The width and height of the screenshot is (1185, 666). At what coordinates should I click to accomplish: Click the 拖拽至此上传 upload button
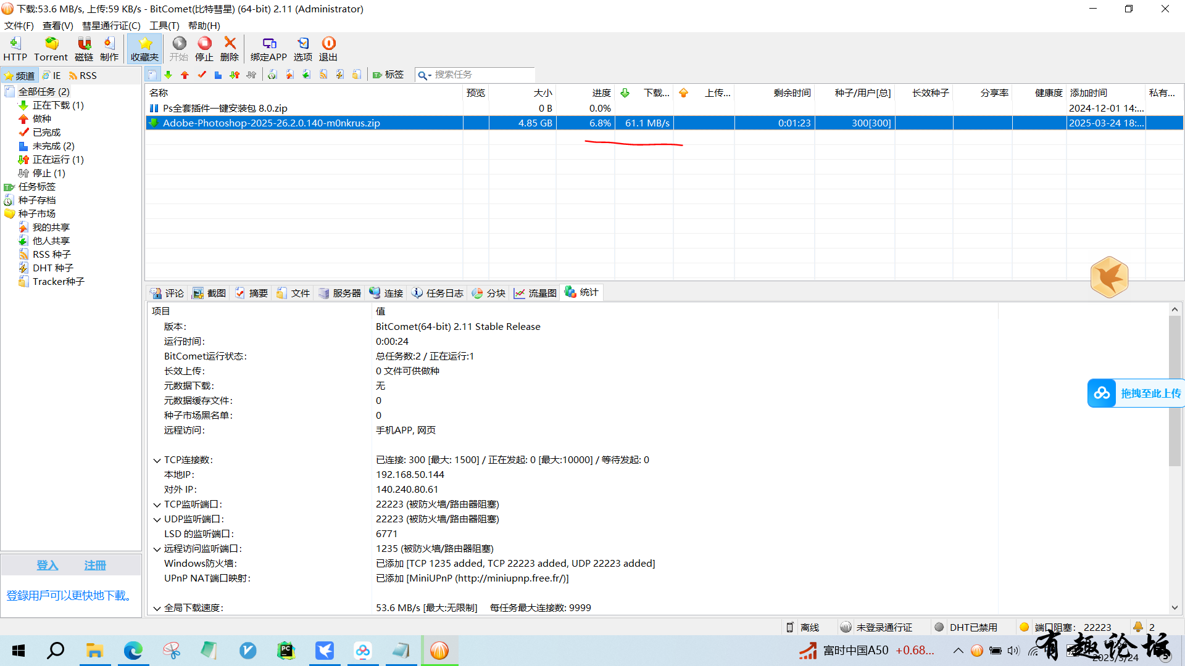click(x=1136, y=393)
